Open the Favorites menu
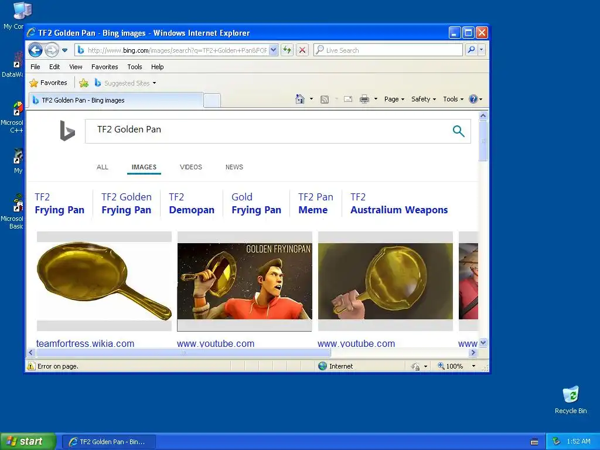Screen dimensions: 600x450 (x=104, y=67)
